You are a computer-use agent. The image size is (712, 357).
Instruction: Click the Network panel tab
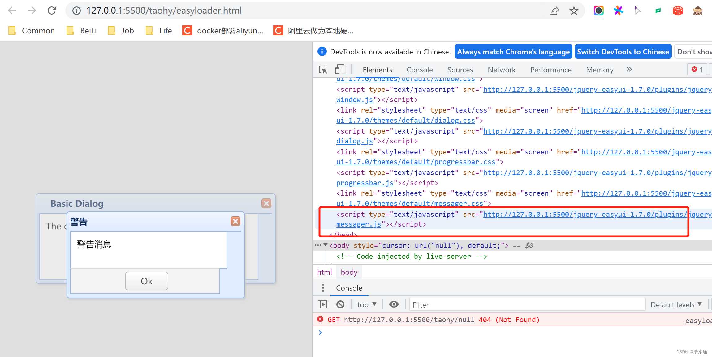click(501, 70)
